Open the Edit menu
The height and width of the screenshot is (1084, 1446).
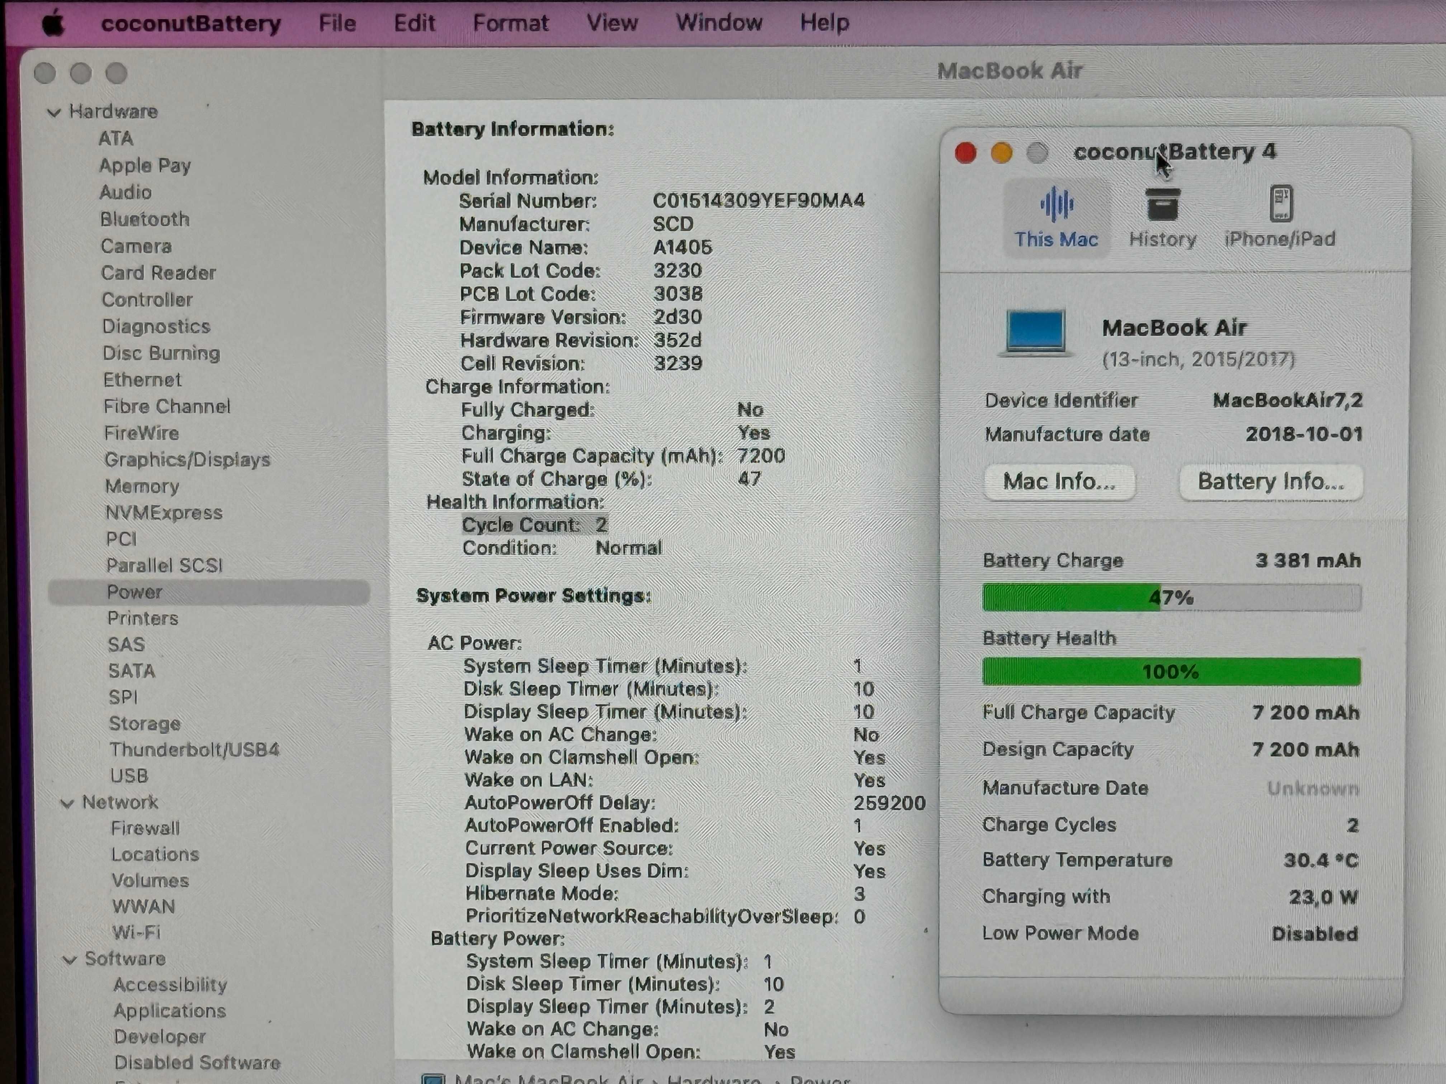tap(415, 24)
